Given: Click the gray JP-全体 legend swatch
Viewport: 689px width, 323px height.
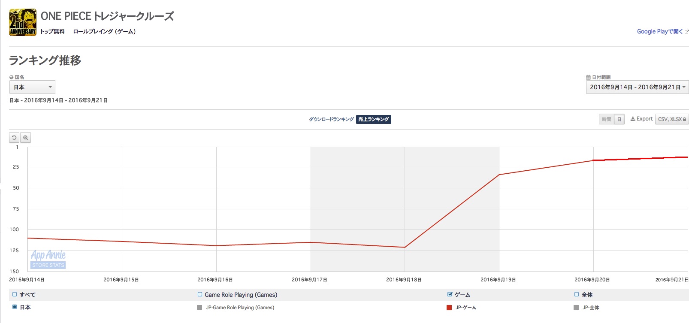Looking at the screenshot, I should pyautogui.click(x=576, y=308).
